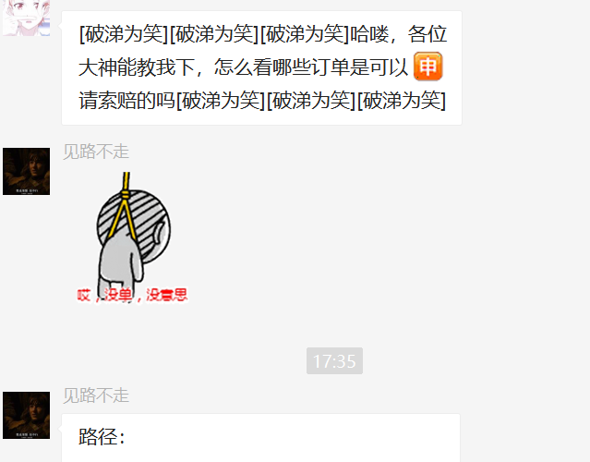
Task: Select the 路径: message bubble
Action: tap(261, 438)
